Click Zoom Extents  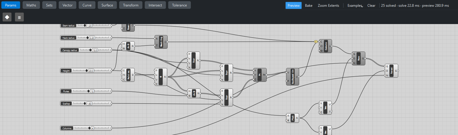tap(328, 5)
